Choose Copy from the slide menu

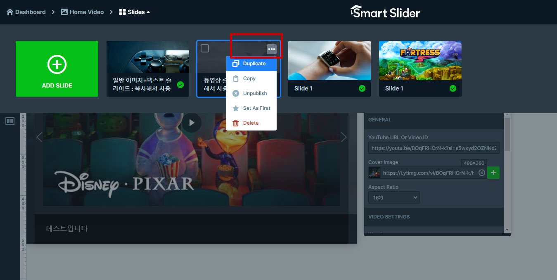251,78
